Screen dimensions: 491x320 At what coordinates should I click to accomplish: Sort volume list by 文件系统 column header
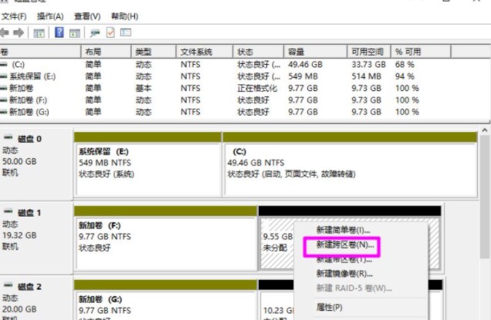tap(195, 51)
